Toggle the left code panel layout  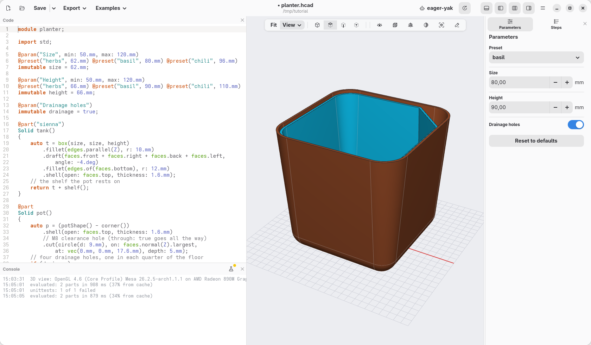pyautogui.click(x=501, y=8)
